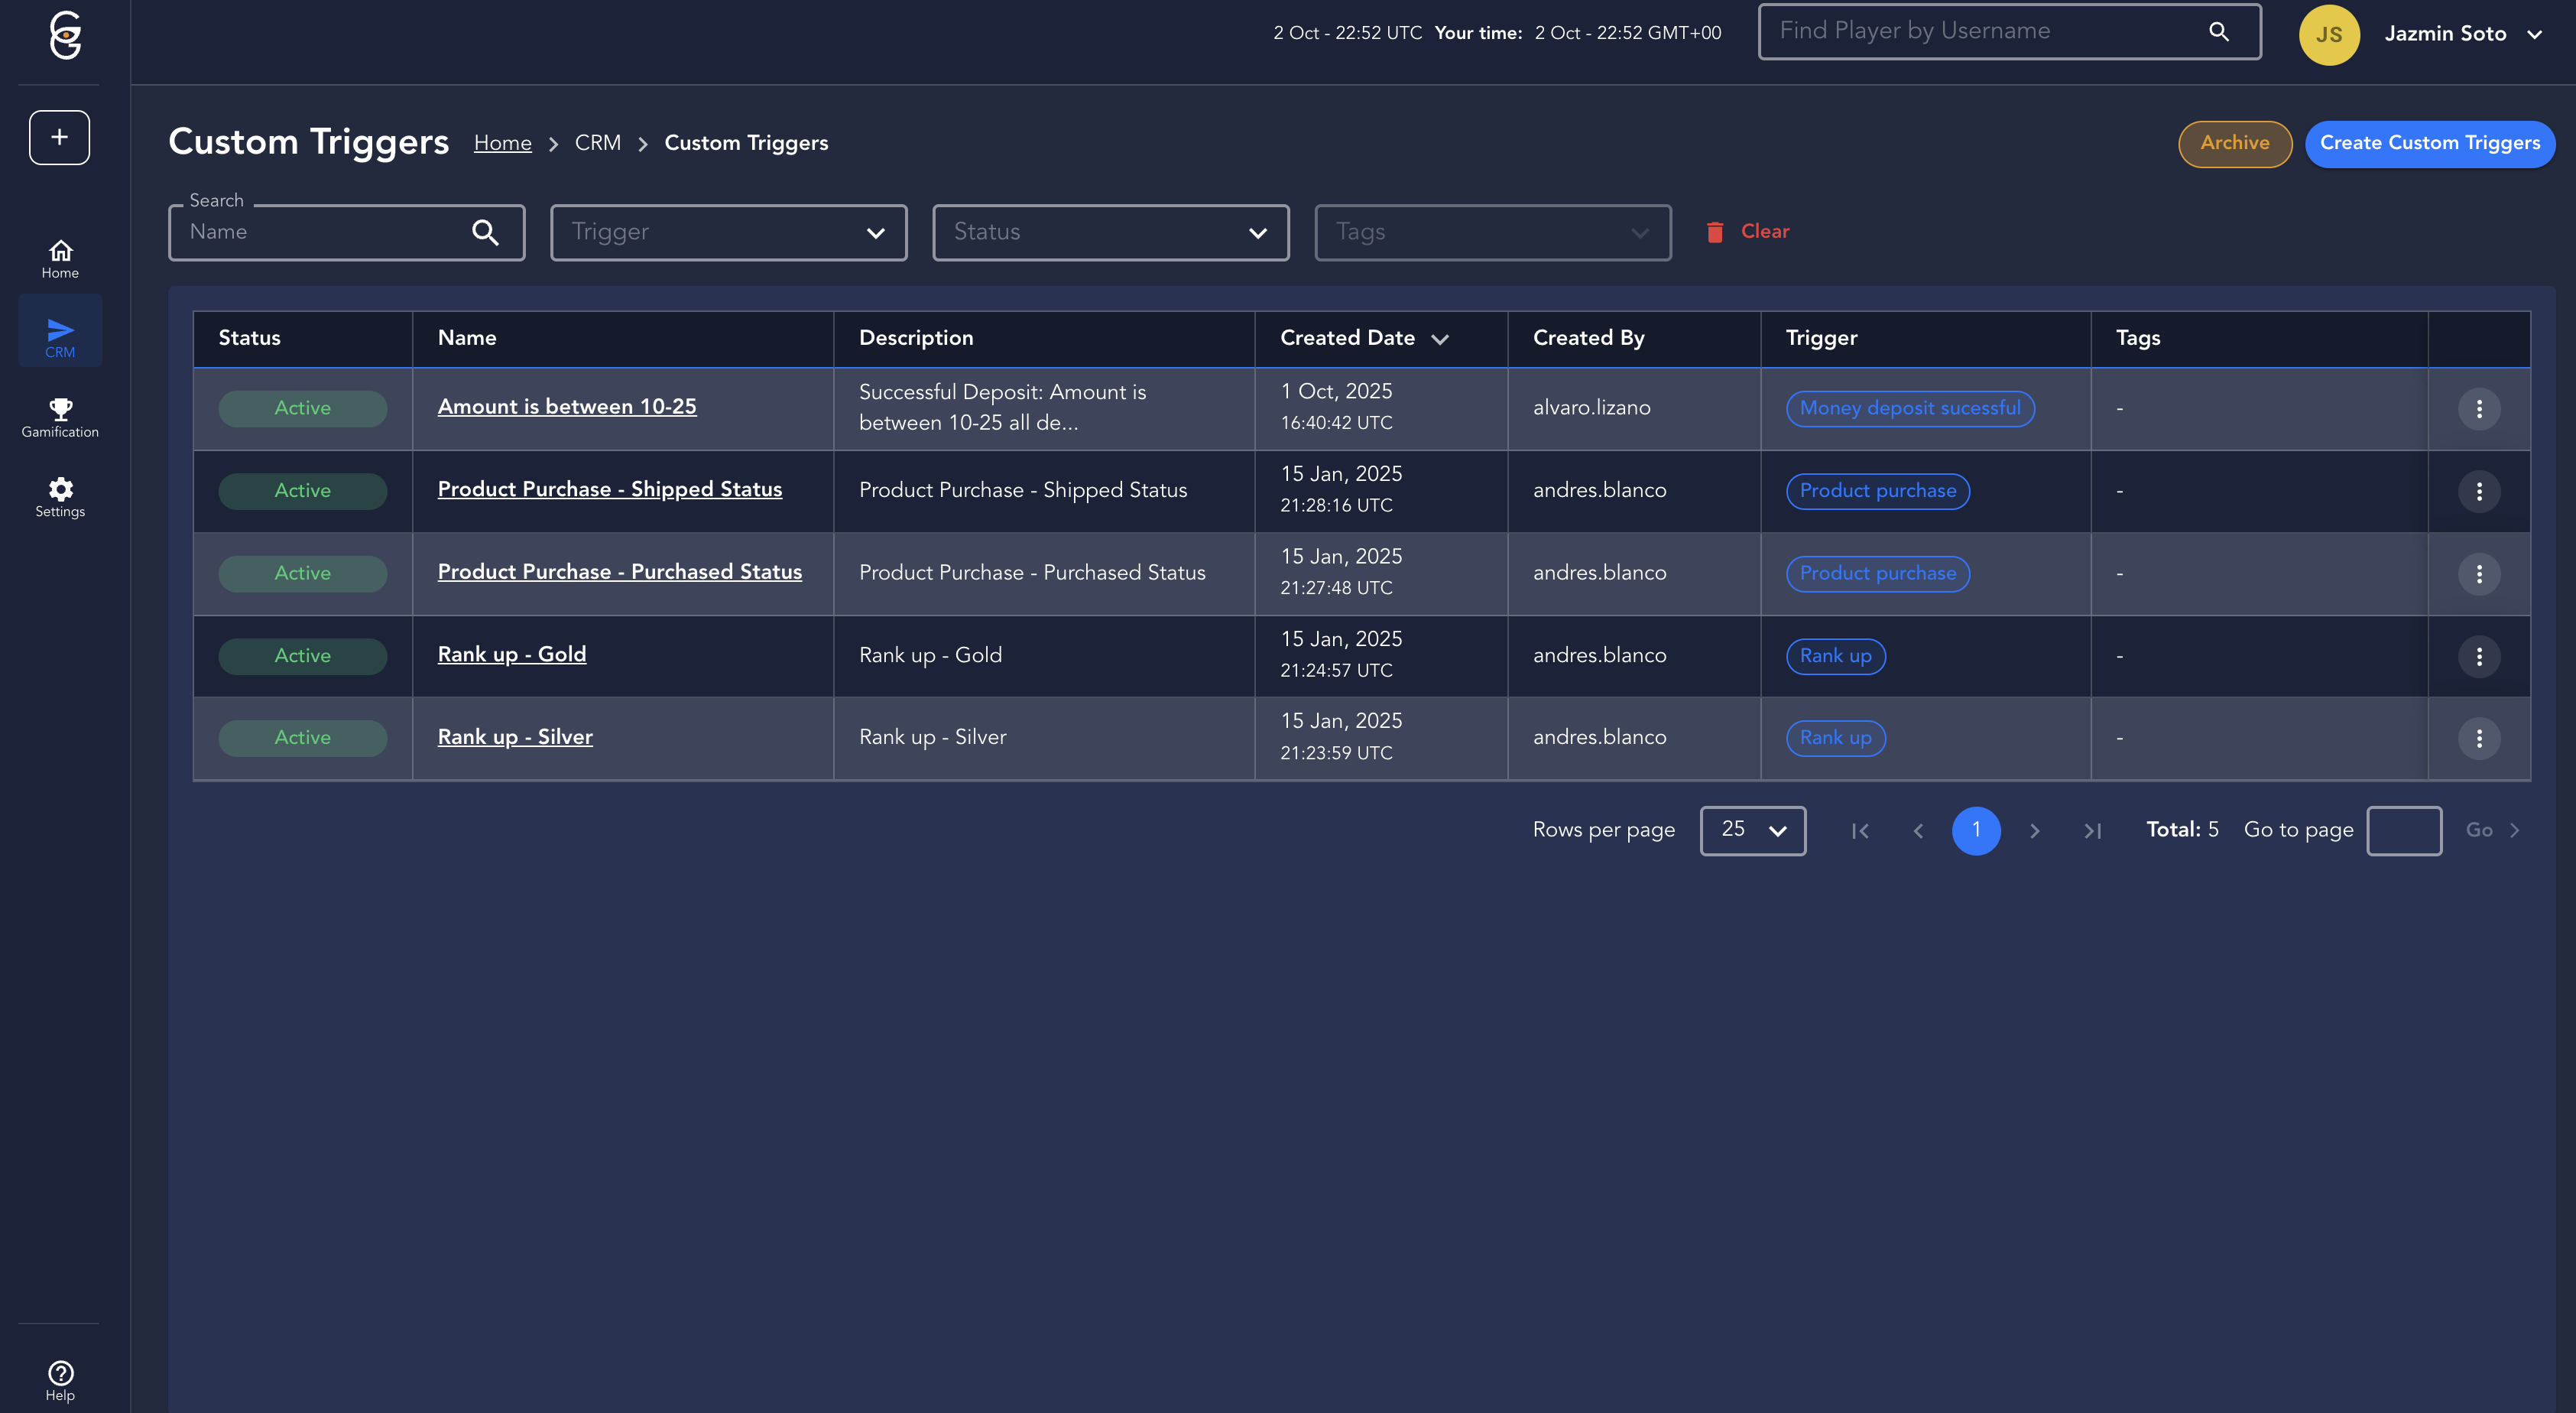Open the three-dot menu for Rank up - Gold
Viewport: 2576px width, 1413px height.
(x=2478, y=656)
